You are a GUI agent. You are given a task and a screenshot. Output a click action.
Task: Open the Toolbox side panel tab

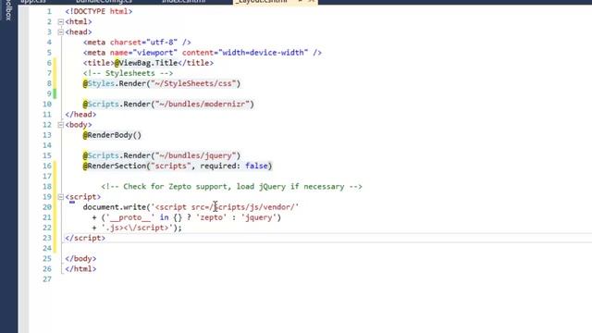click(8, 10)
